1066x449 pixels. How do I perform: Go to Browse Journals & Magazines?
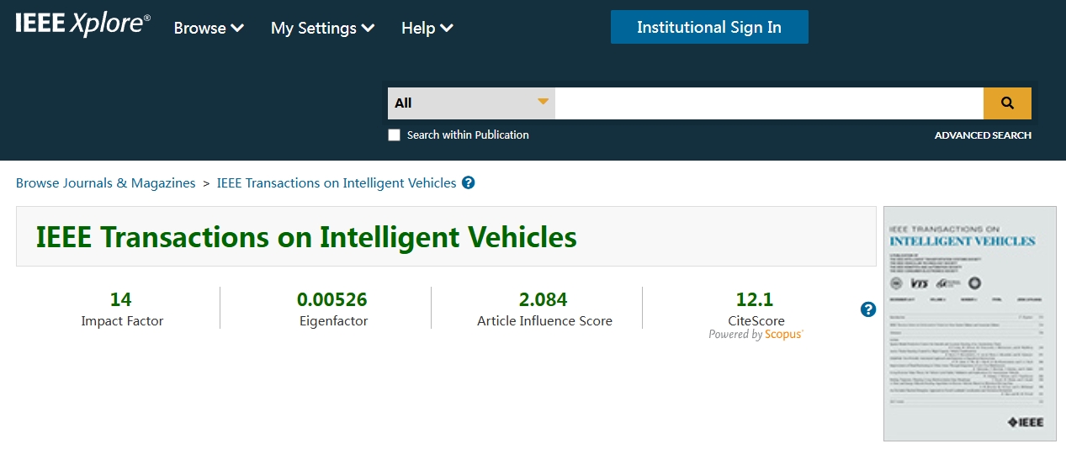(106, 182)
